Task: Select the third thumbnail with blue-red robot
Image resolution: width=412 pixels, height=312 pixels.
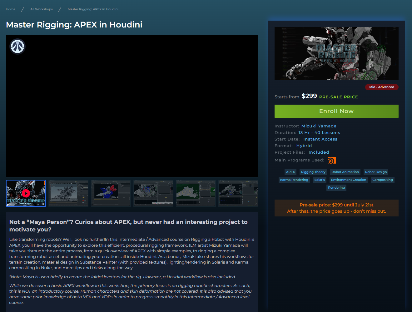Action: point(111,193)
